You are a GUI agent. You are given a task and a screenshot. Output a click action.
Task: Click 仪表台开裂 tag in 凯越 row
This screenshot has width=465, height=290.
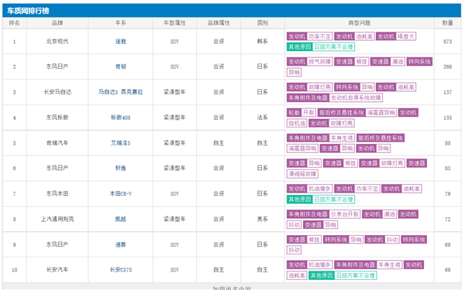coord(345,214)
